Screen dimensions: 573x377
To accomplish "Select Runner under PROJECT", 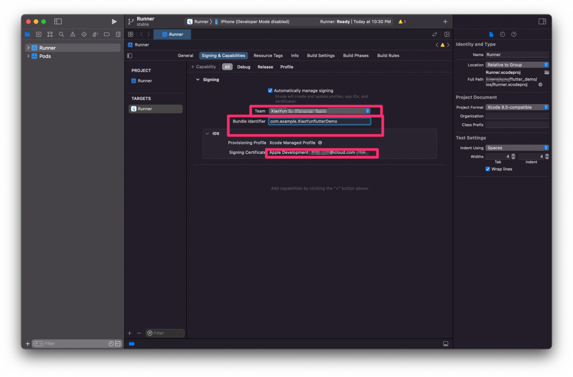I will (145, 81).
